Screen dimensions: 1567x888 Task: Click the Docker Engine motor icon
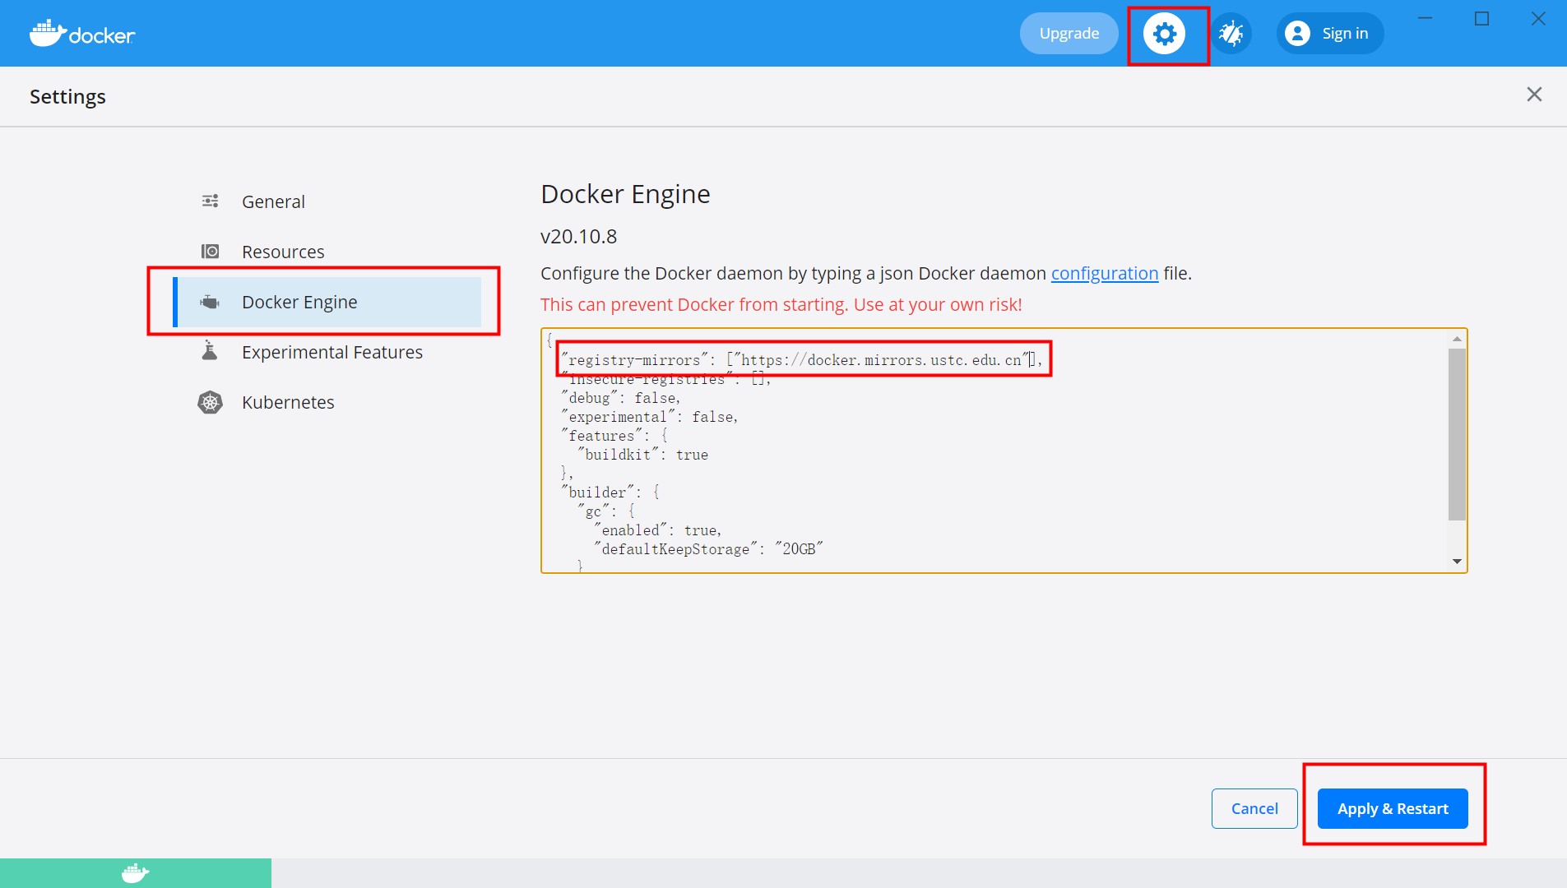click(x=211, y=302)
